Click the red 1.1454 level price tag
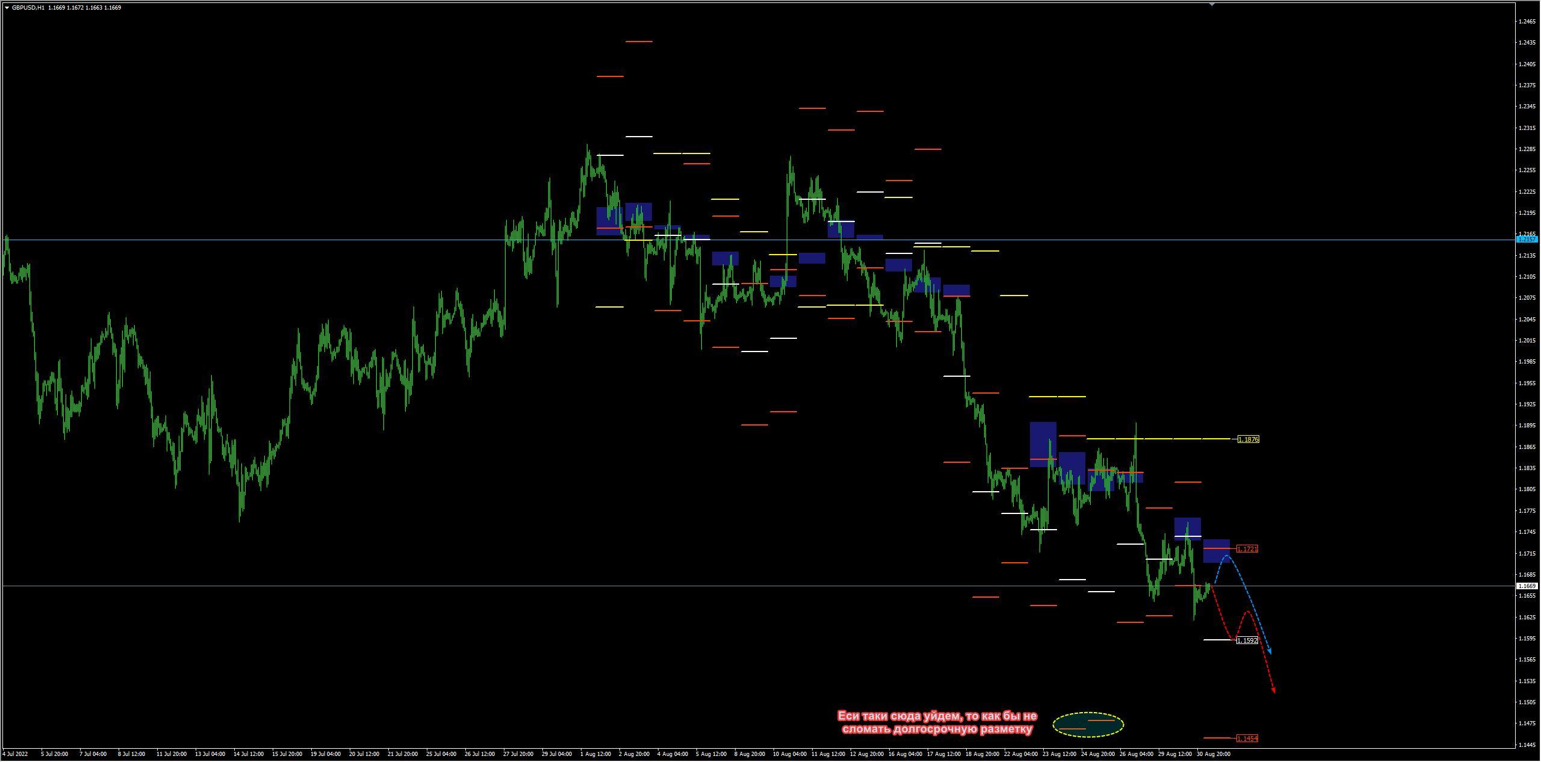 pyautogui.click(x=1247, y=739)
